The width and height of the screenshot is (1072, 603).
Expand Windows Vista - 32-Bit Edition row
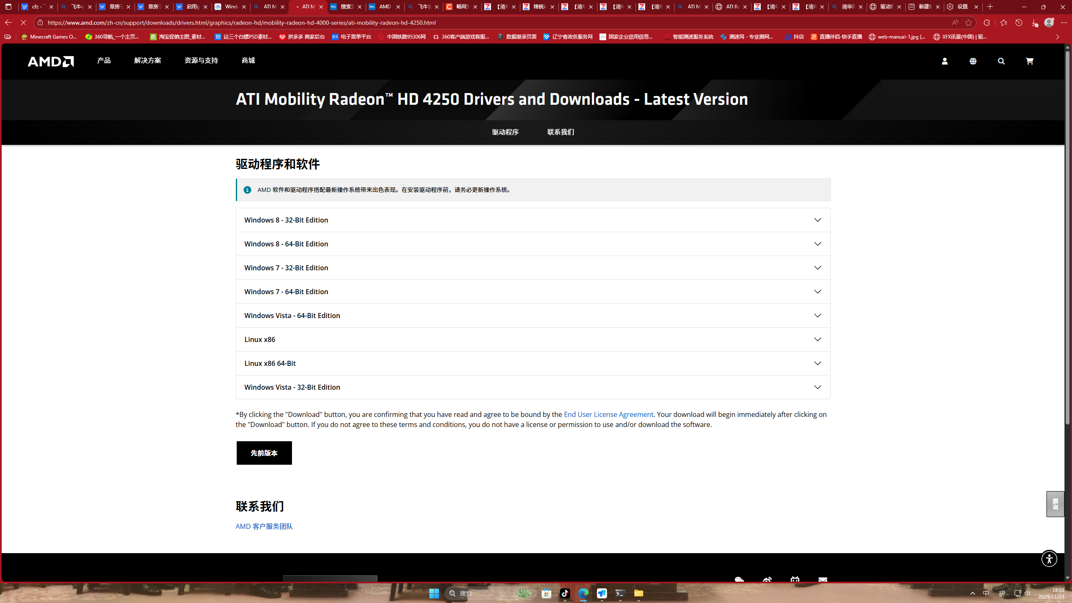tap(532, 387)
